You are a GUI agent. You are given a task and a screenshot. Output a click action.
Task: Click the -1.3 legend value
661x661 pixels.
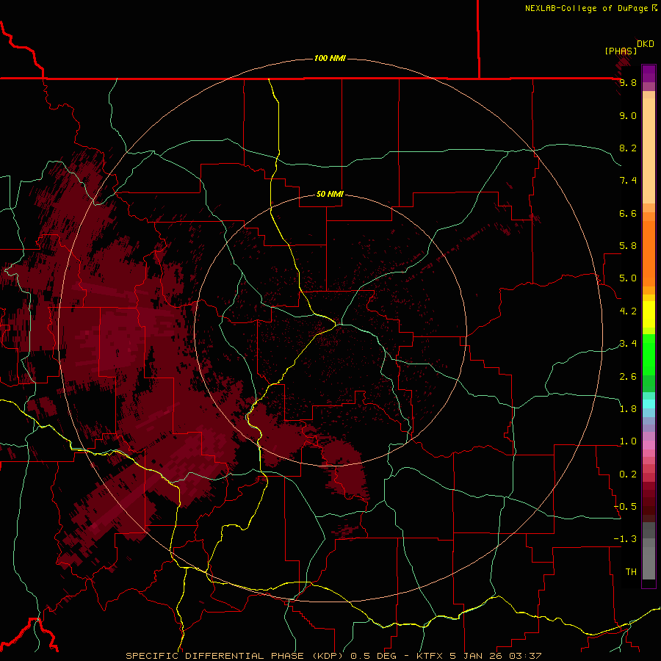(625, 539)
